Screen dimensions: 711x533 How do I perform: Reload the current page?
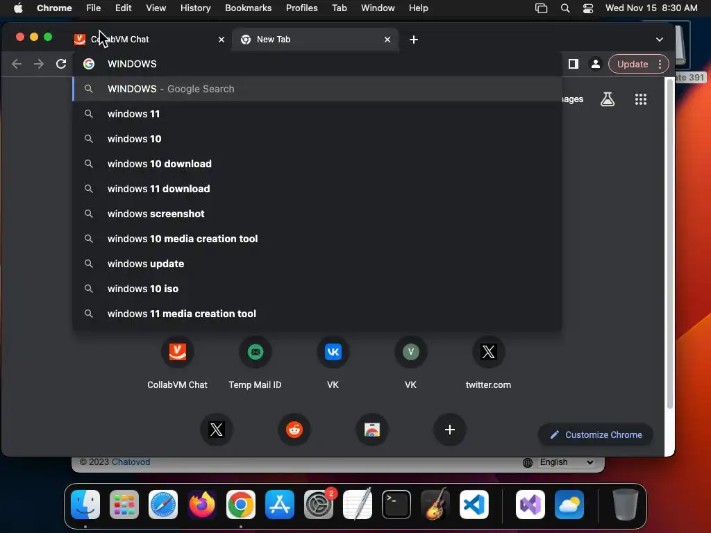click(61, 64)
